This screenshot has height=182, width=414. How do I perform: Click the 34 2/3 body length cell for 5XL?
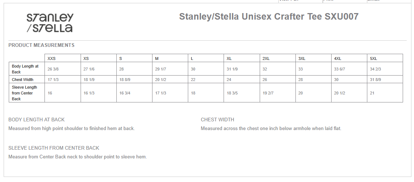[376, 69]
